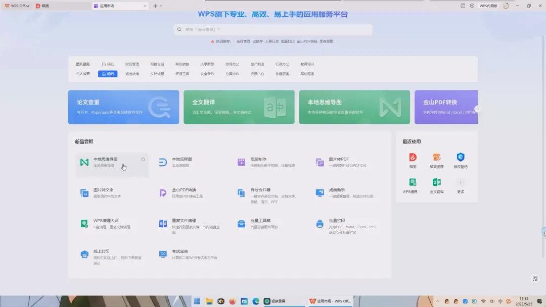The image size is (546, 307).
Task: Expand 更多 in recently used
Action: pos(461,185)
